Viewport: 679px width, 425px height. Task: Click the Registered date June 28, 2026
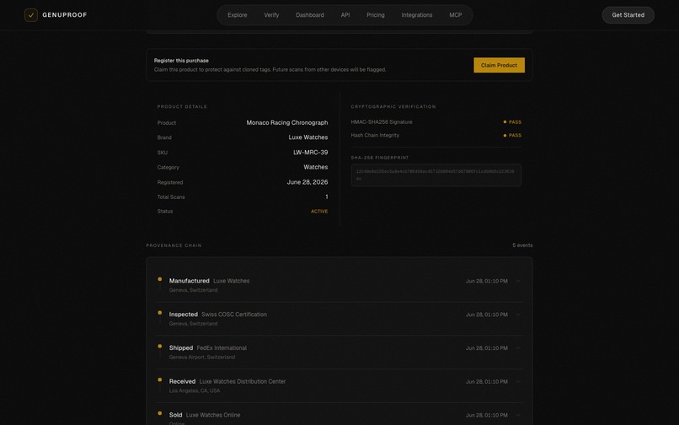307,182
